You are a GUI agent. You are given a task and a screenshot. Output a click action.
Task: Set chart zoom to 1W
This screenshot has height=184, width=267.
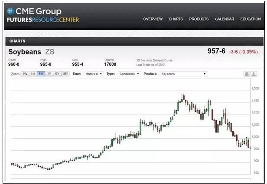coord(25,74)
